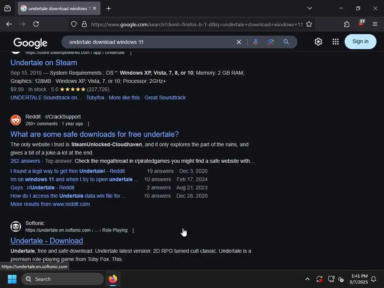This screenshot has height=288, width=384.
Task: Open Firefox extensions puzzle icon
Action: (346, 24)
